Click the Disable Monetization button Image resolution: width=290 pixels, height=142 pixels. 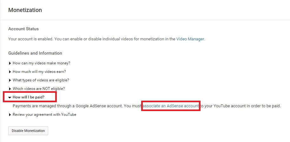(x=28, y=131)
